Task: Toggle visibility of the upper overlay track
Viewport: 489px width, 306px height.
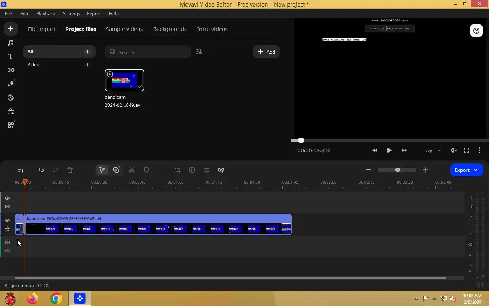Action: click(x=7, y=198)
